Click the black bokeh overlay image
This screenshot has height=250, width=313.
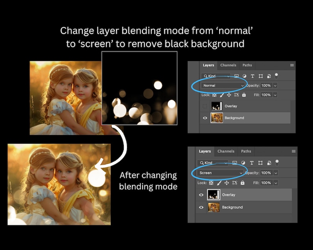click(x=139, y=88)
